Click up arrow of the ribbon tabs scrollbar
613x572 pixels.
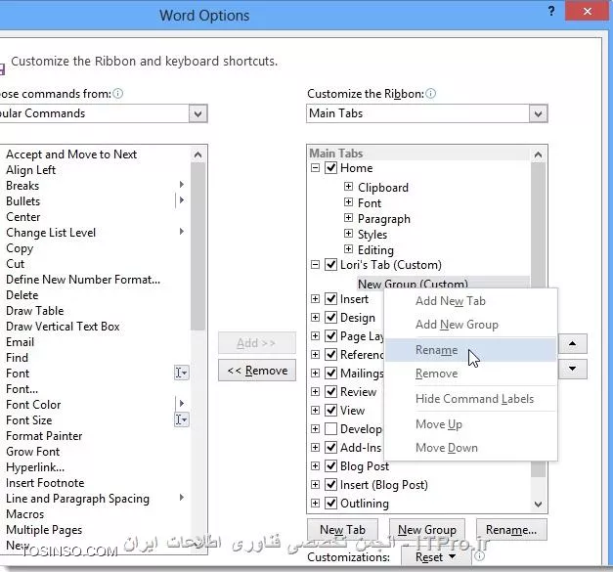click(x=538, y=154)
